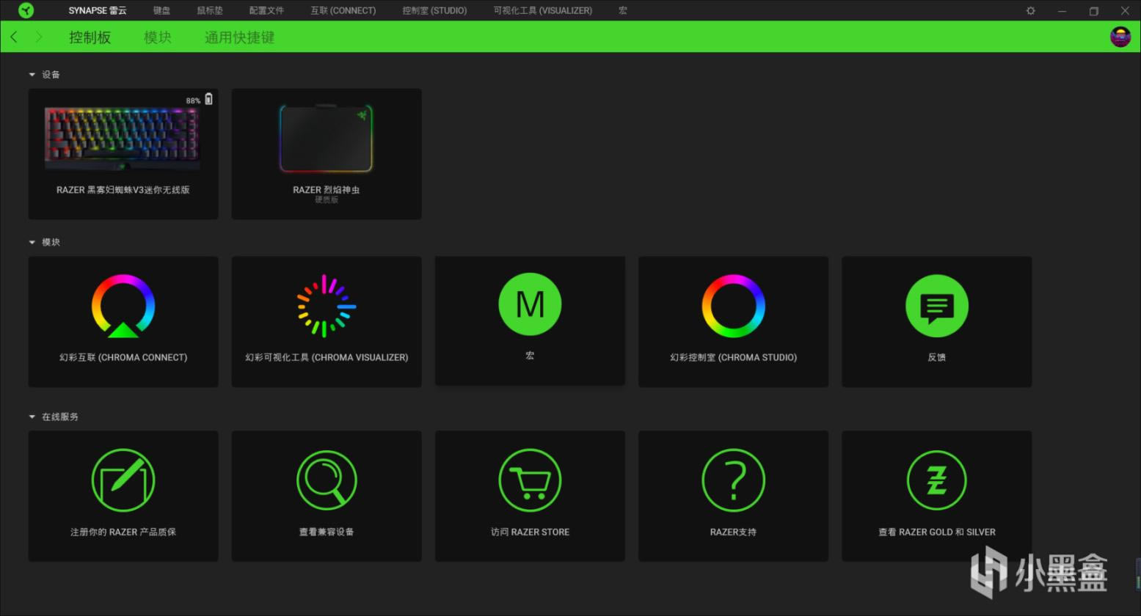
Task: Open the user profile avatar
Action: [1120, 37]
